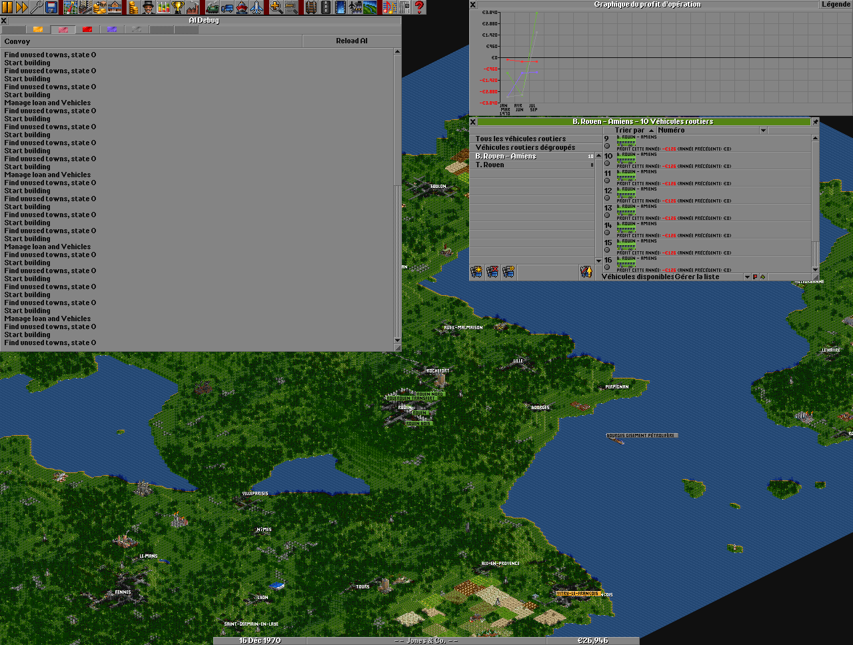Open the save game floppy disk menu
The width and height of the screenshot is (853, 645).
coord(51,7)
